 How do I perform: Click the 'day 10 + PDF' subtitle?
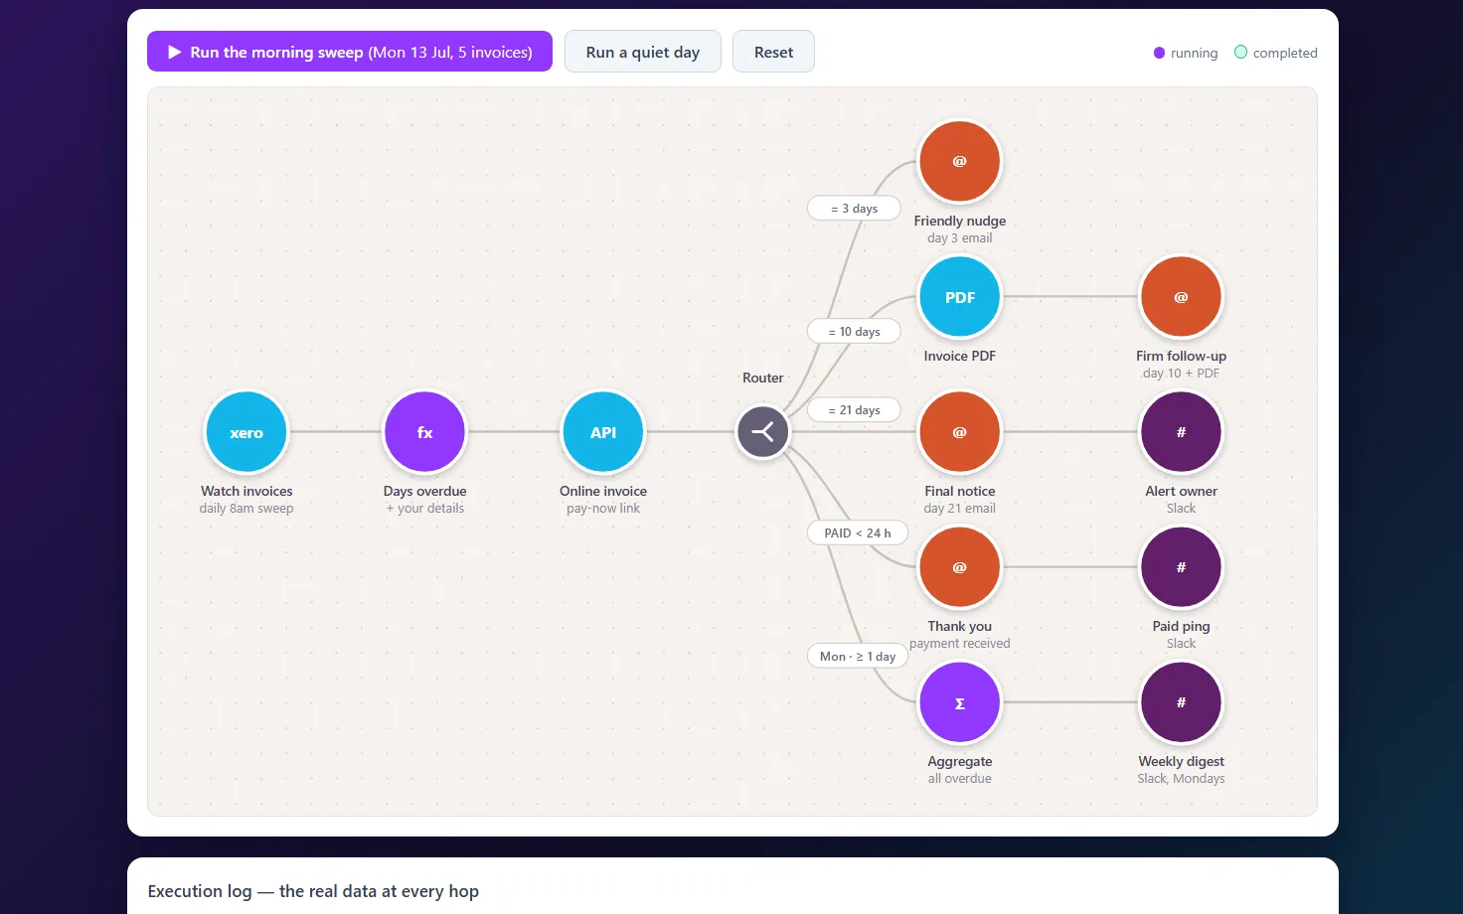(1182, 374)
